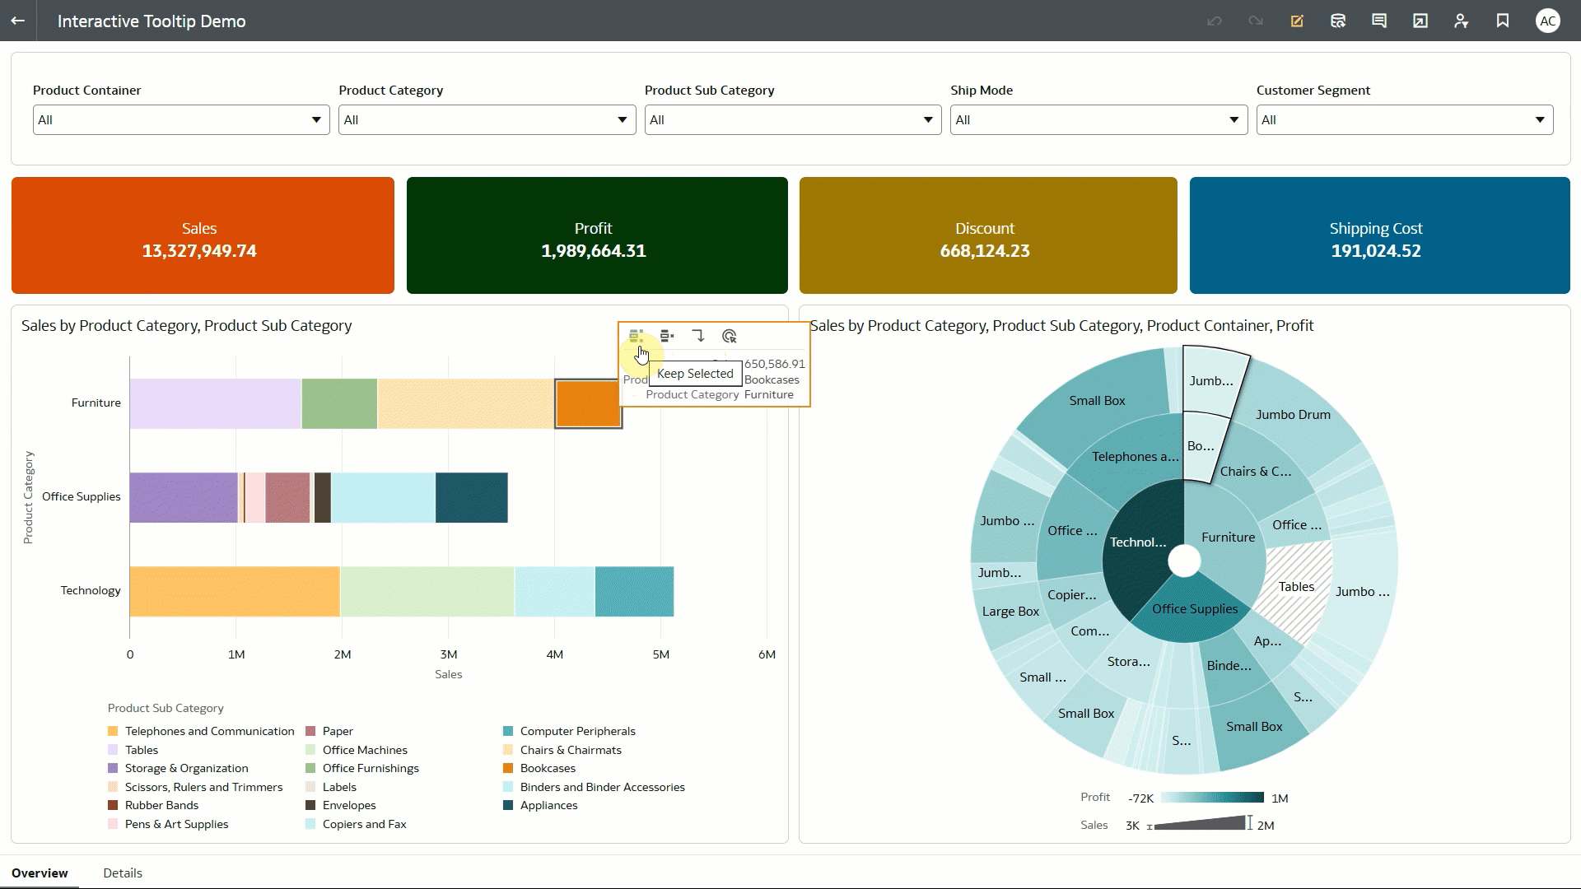Image resolution: width=1581 pixels, height=889 pixels.
Task: Click the Bookcases legend swatch
Action: pyautogui.click(x=508, y=768)
